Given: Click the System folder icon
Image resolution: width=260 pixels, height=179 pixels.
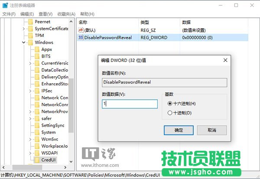Looking at the screenshot, I should click(37, 132).
